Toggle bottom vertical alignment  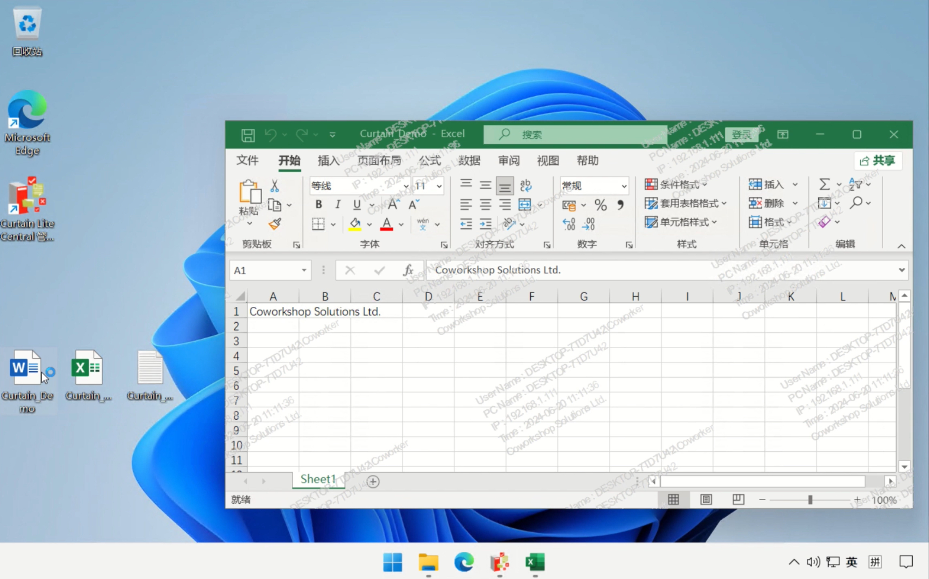[505, 186]
